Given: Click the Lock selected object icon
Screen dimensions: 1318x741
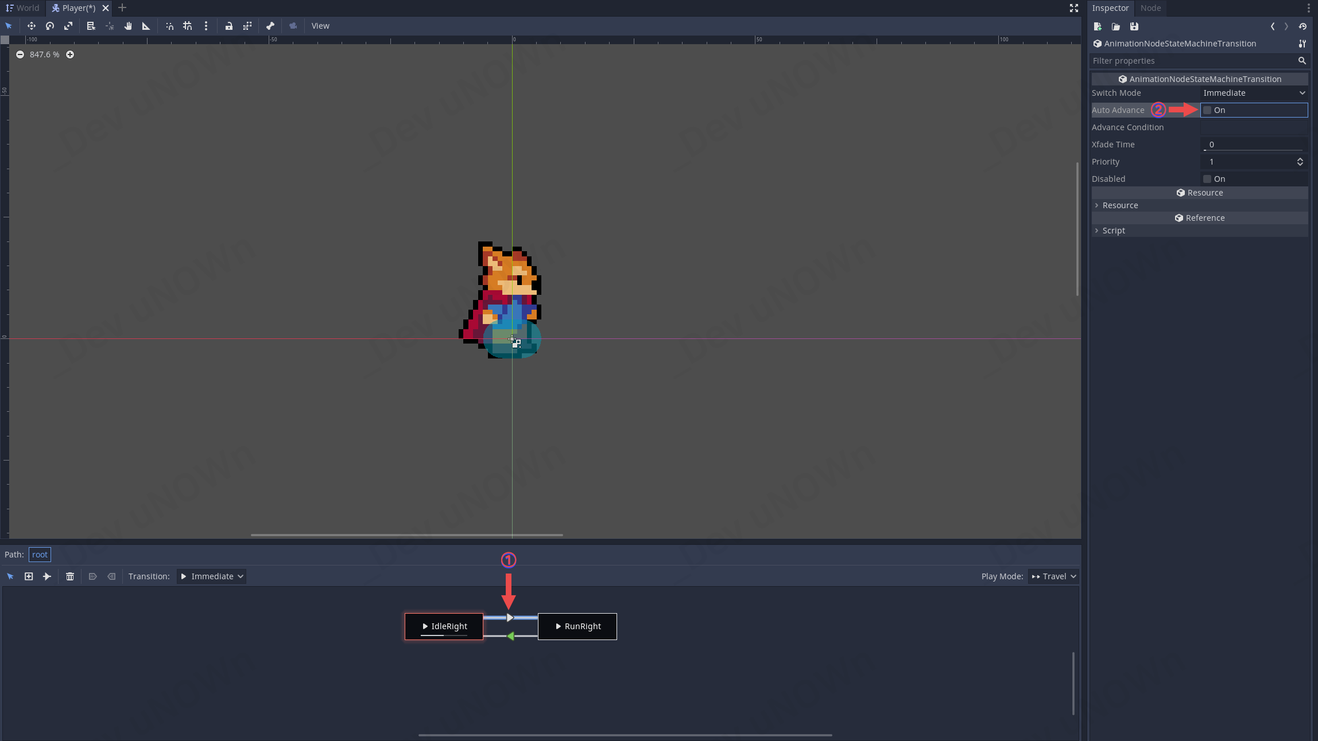Looking at the screenshot, I should click(x=228, y=26).
